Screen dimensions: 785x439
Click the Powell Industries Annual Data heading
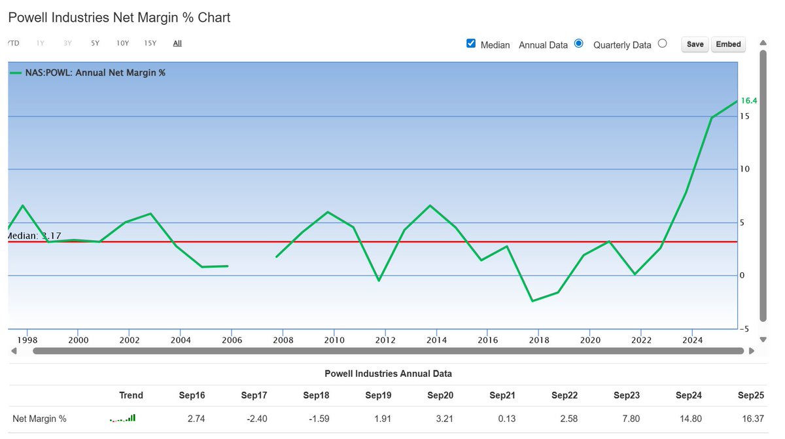(x=388, y=374)
